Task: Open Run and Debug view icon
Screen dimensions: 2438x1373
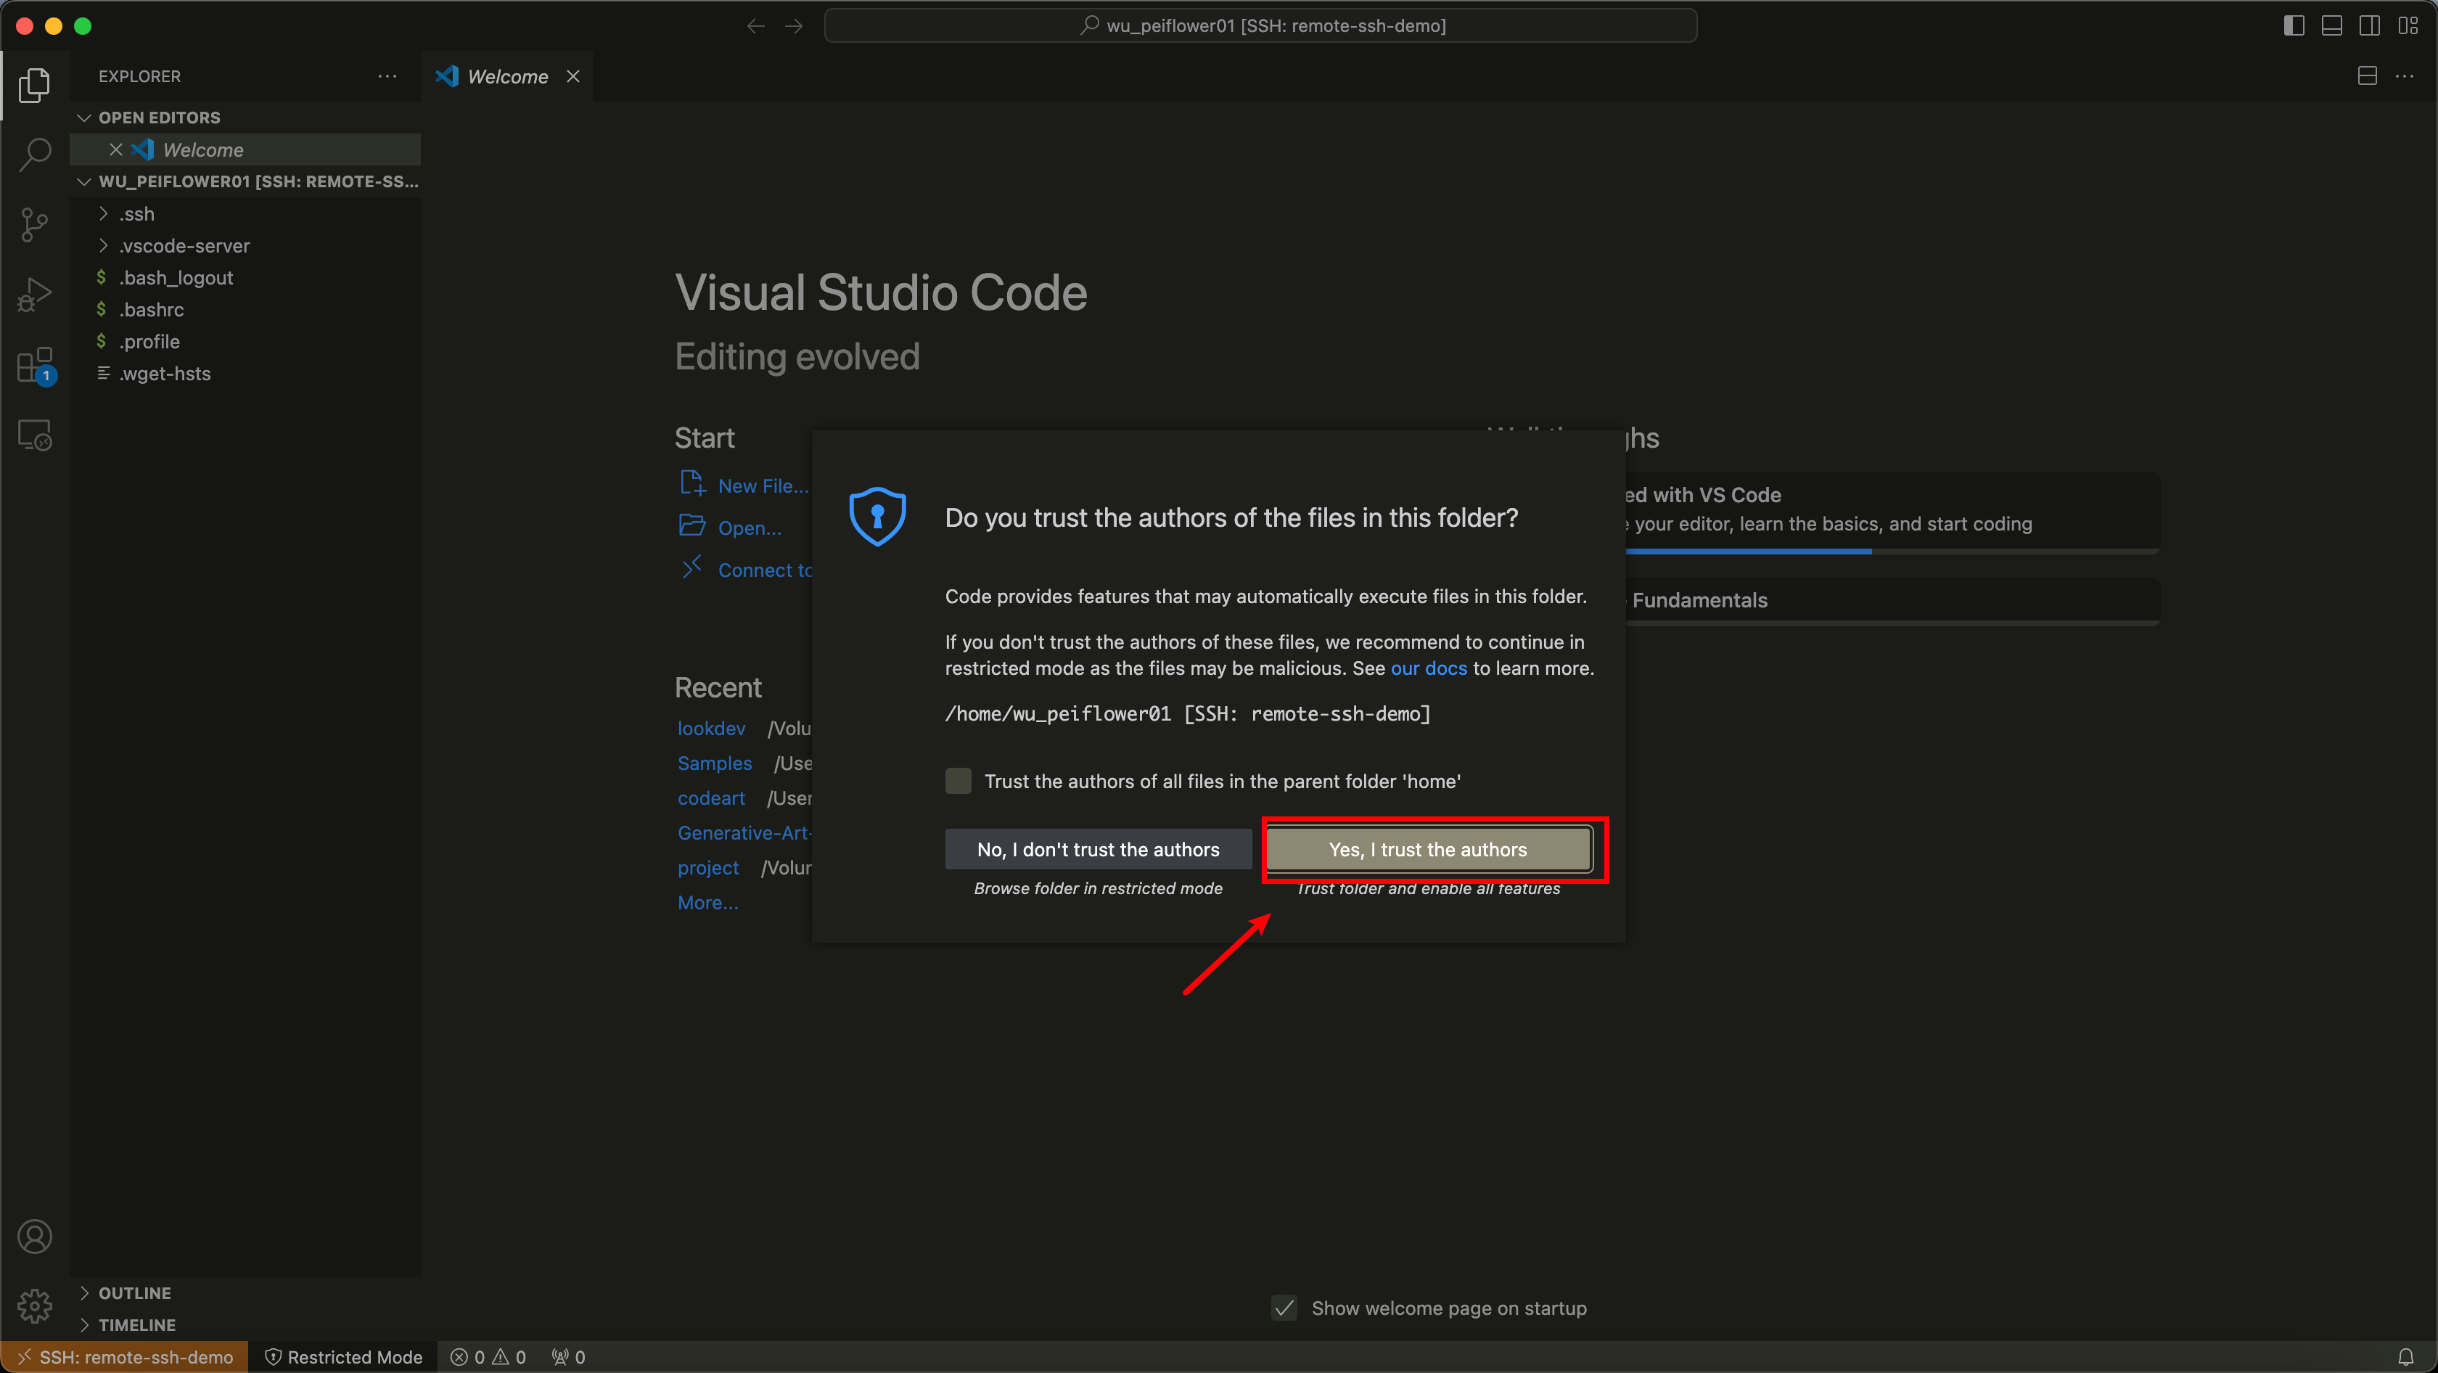Action: (35, 295)
